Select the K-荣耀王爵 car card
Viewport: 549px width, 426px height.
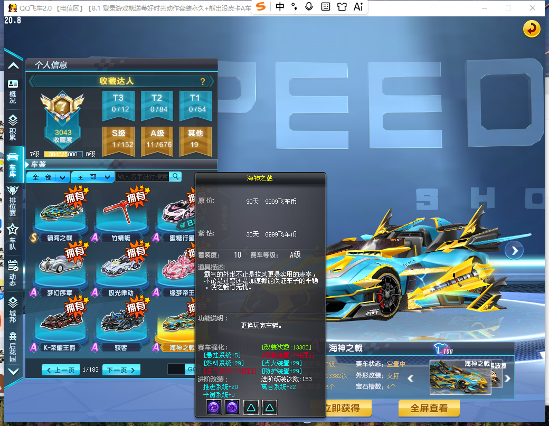coord(60,326)
